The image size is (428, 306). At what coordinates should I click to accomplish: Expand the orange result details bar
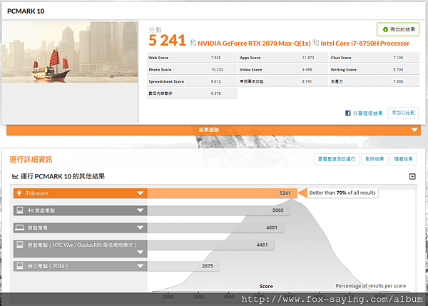tap(213, 130)
